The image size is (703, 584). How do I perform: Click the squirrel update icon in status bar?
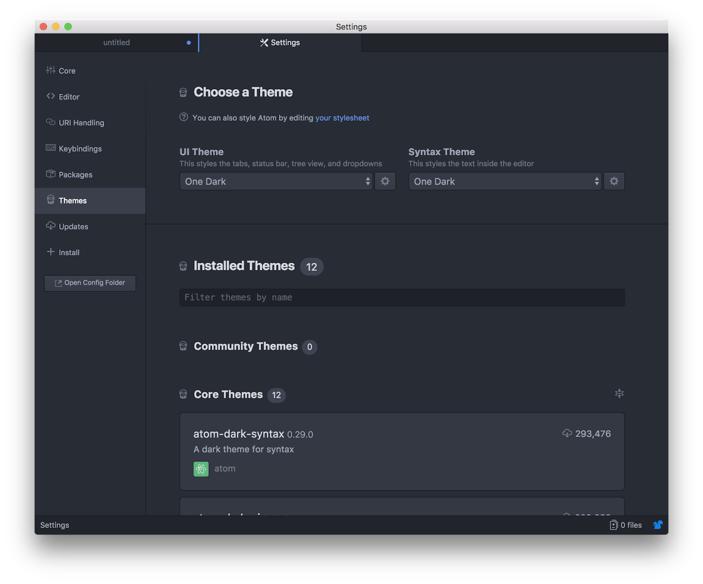tap(658, 525)
